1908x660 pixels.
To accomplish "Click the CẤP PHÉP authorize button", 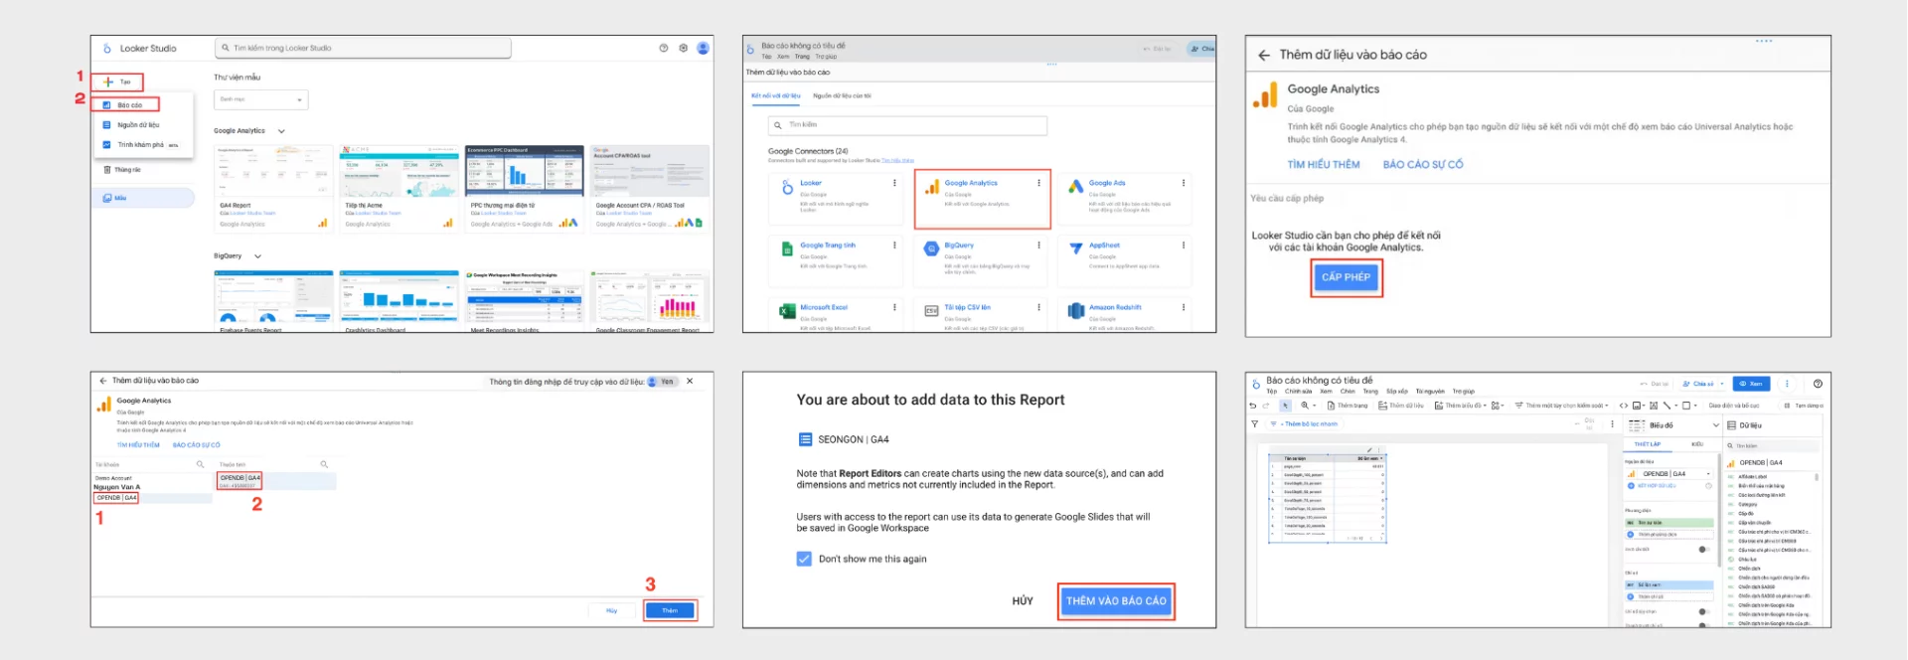I will [1346, 277].
